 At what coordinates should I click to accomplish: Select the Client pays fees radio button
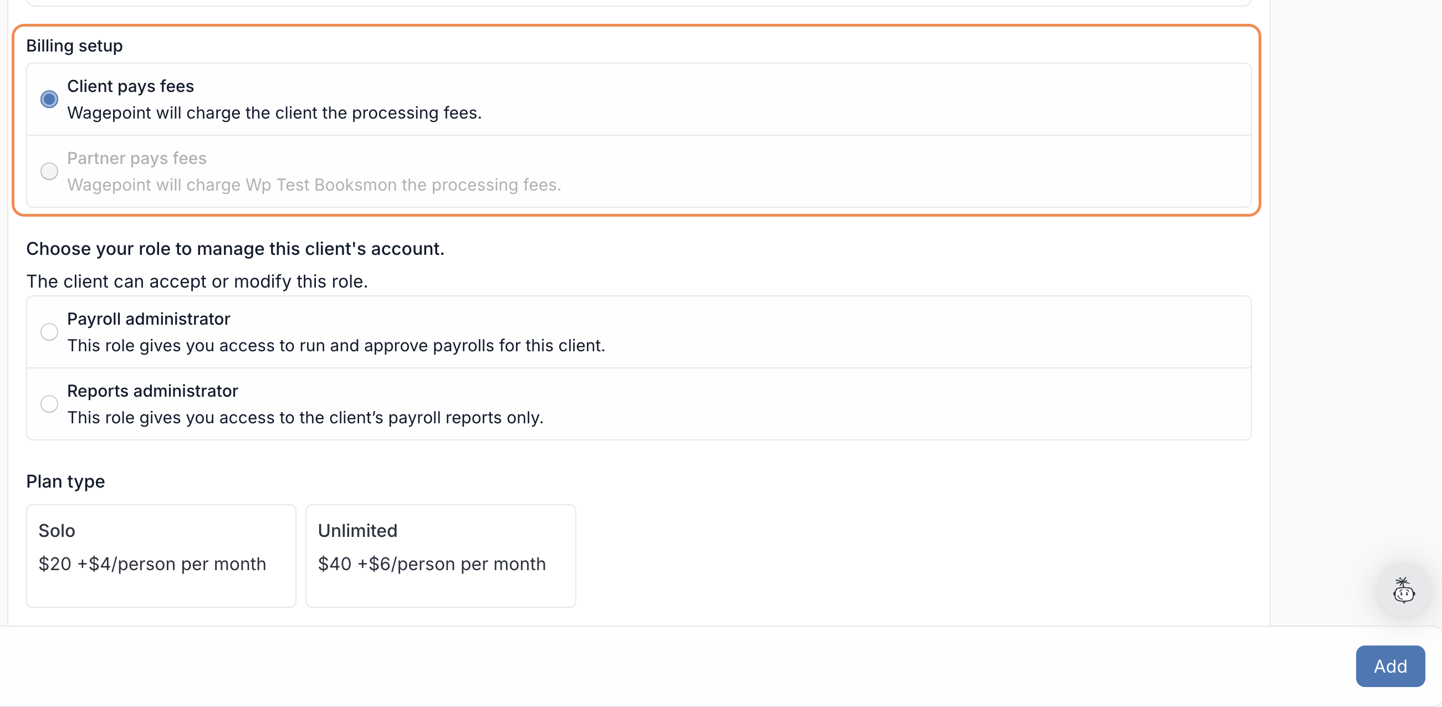49,99
